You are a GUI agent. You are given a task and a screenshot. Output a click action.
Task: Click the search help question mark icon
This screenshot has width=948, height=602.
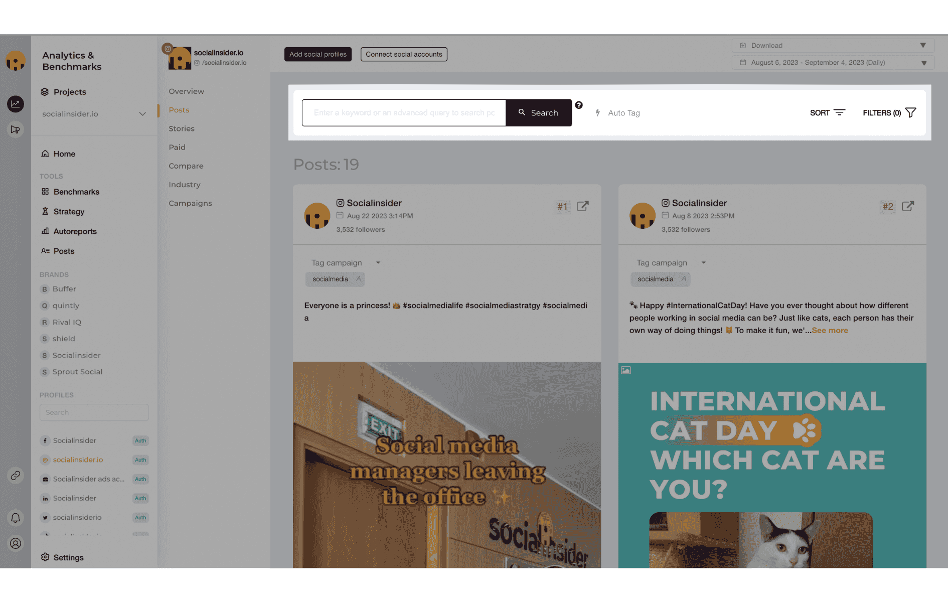pos(579,105)
